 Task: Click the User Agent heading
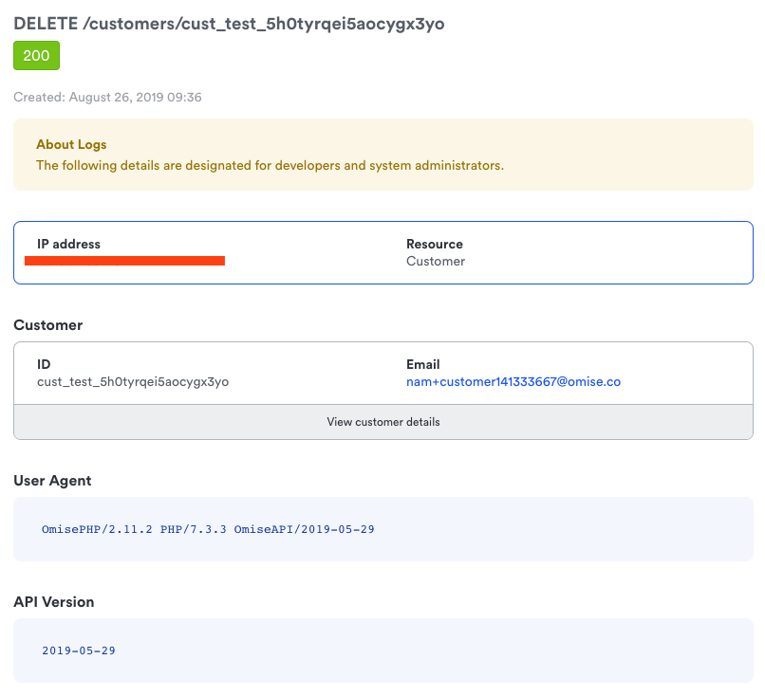click(52, 481)
